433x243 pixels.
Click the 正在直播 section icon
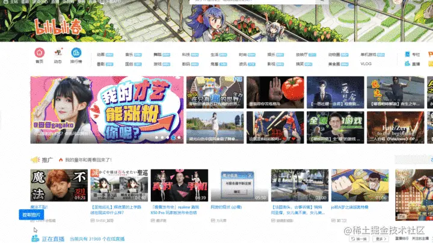[35, 238]
